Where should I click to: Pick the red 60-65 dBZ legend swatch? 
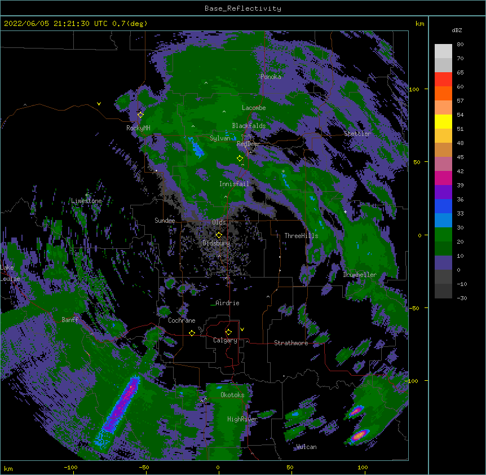pos(443,80)
